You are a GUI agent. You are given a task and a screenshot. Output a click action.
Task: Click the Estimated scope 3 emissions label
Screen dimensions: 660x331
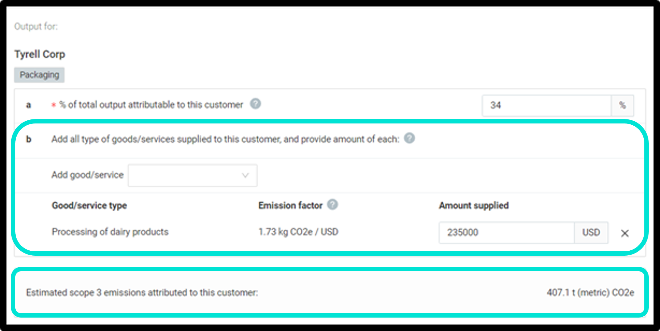click(x=142, y=293)
